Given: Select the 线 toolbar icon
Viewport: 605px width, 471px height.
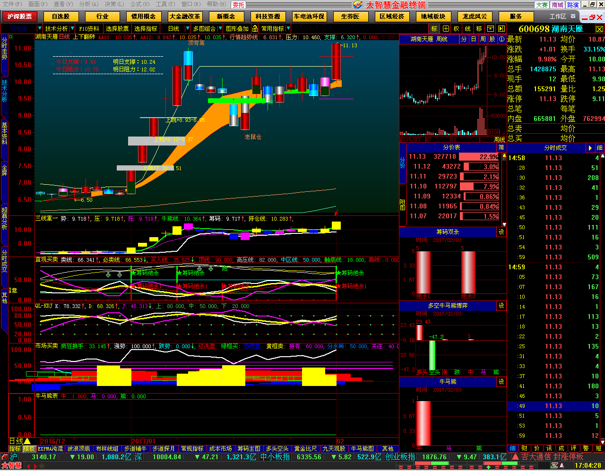Looking at the screenshot, I should tap(468, 29).
